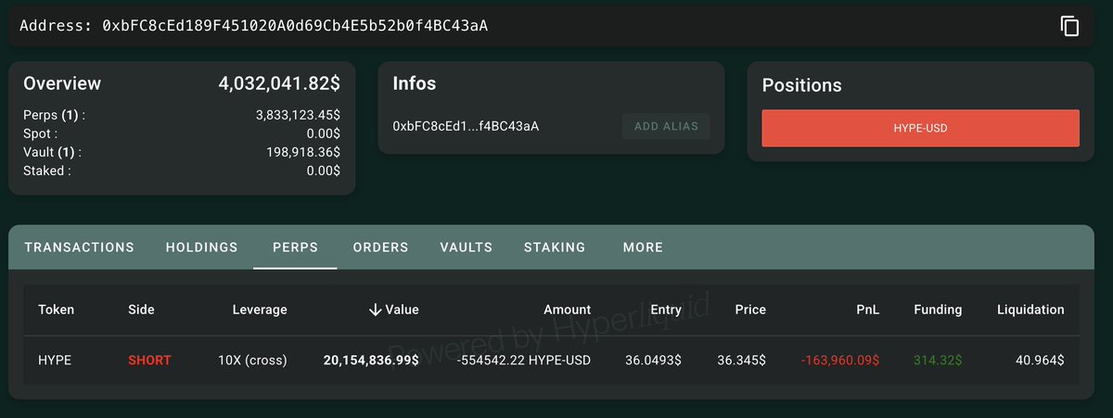Sort by Liquidation column header
The height and width of the screenshot is (418, 1113).
(1030, 310)
